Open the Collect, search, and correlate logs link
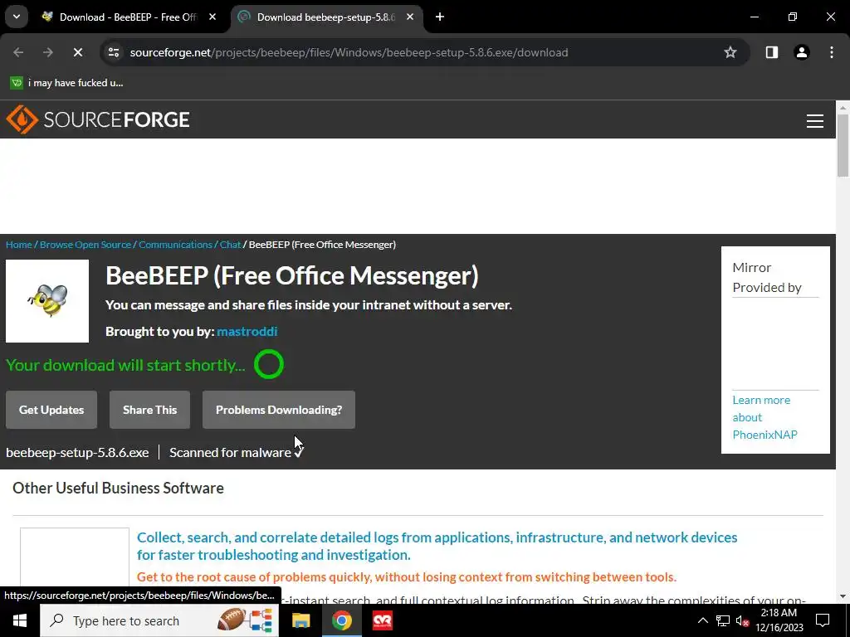This screenshot has width=850, height=637. pyautogui.click(x=437, y=546)
